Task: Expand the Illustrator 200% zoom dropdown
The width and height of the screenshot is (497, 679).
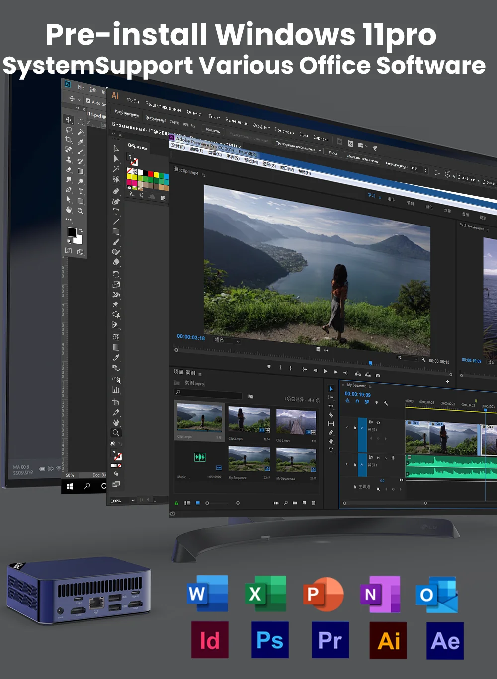Action: [133, 500]
